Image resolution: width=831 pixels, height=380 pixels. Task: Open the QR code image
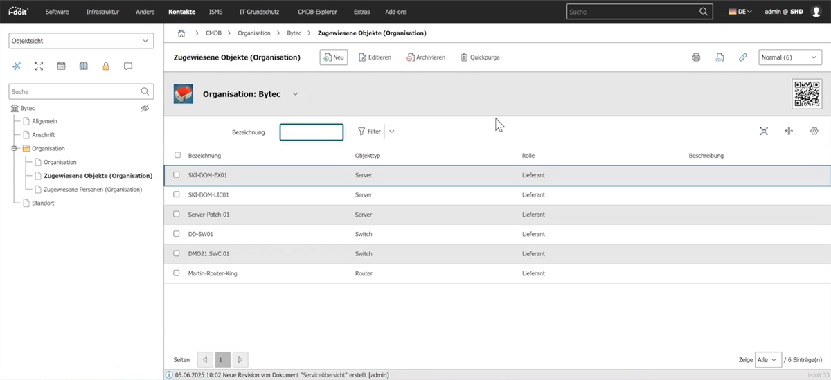pos(807,94)
